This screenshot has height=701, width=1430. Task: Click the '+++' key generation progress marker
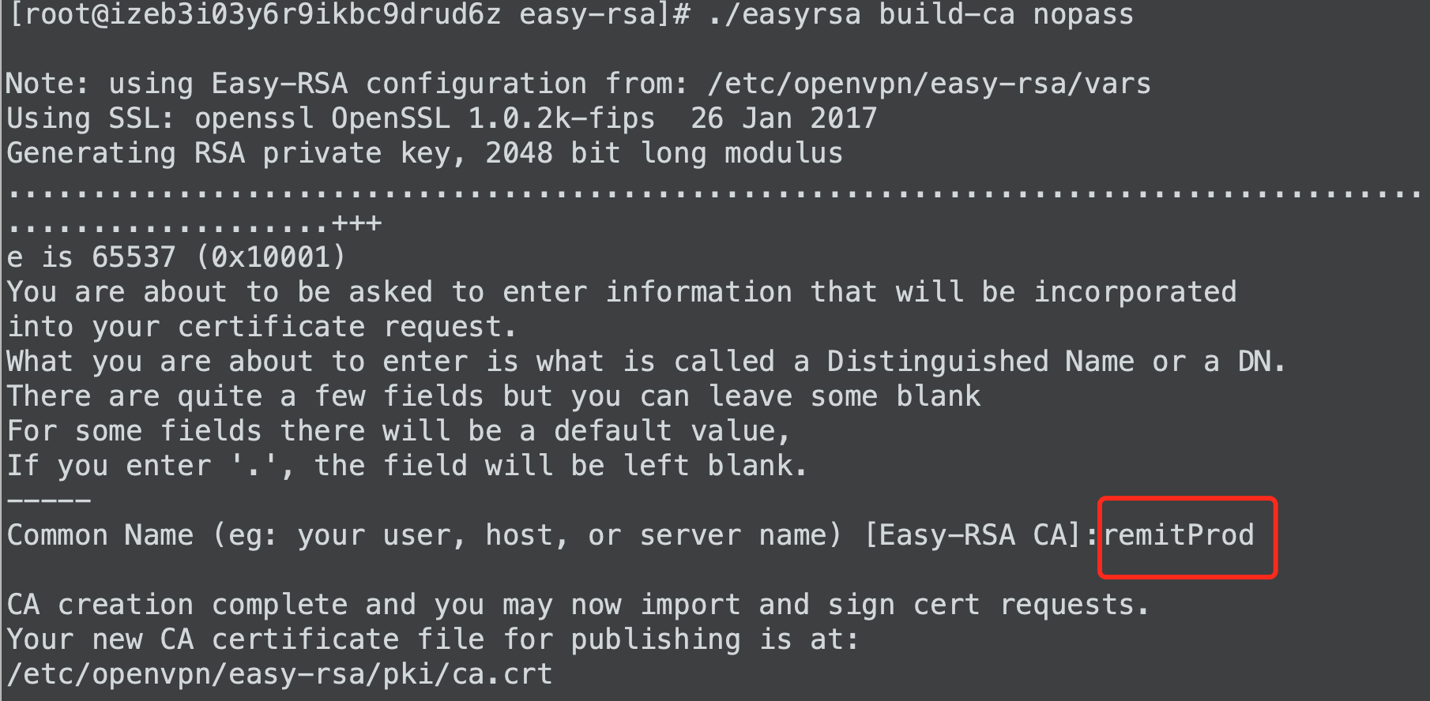point(357,223)
